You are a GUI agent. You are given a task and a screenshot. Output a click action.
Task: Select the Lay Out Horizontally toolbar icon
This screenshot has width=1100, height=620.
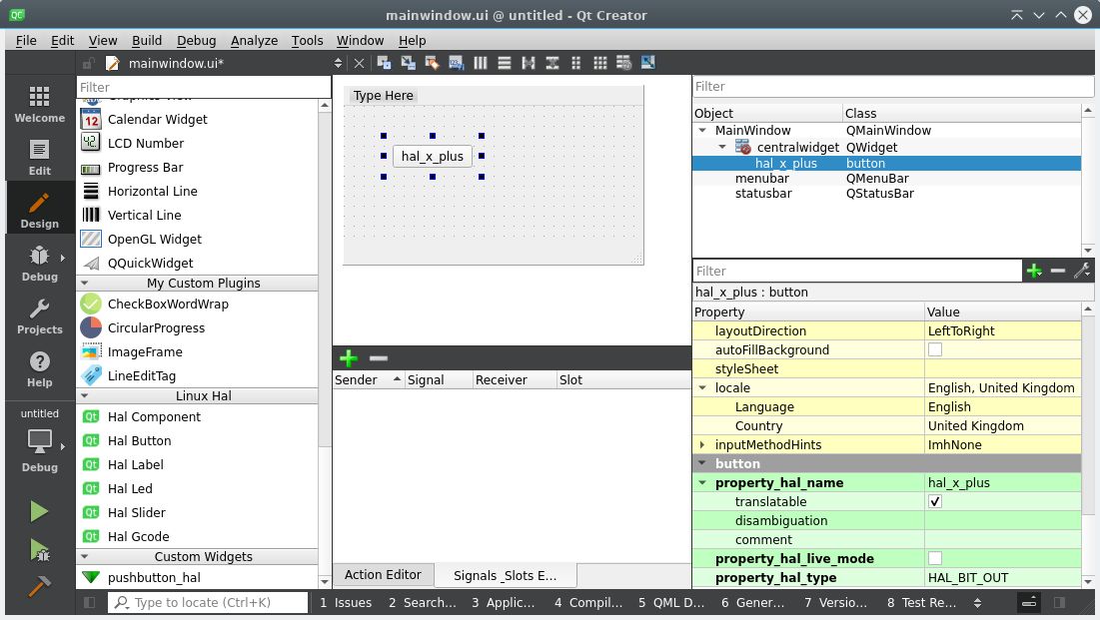coord(480,62)
